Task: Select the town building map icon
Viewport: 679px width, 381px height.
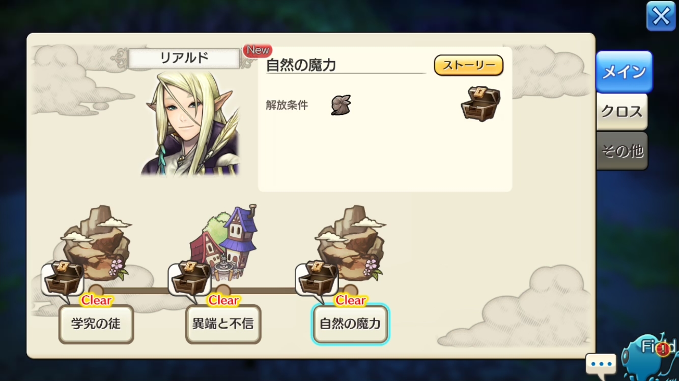Action: coord(225,243)
